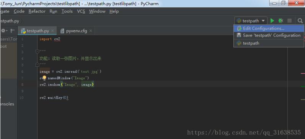Start debugging with the bug icon

pyautogui.click(x=281, y=21)
